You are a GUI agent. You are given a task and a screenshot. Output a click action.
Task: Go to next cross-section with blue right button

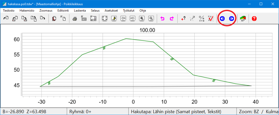click(231, 18)
